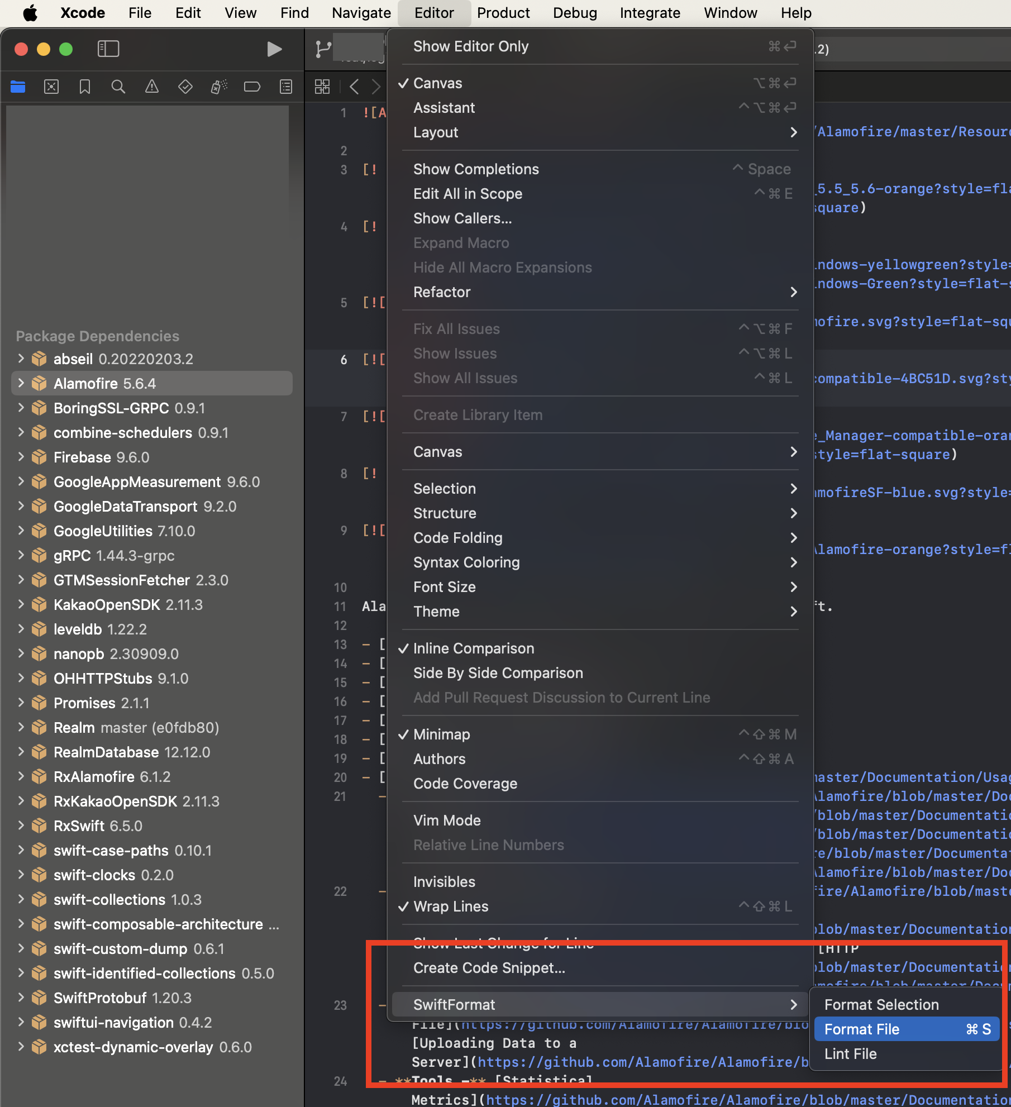1011x1107 pixels.
Task: Select the swiftui-navigation 0.4.2 row
Action: (152, 1023)
